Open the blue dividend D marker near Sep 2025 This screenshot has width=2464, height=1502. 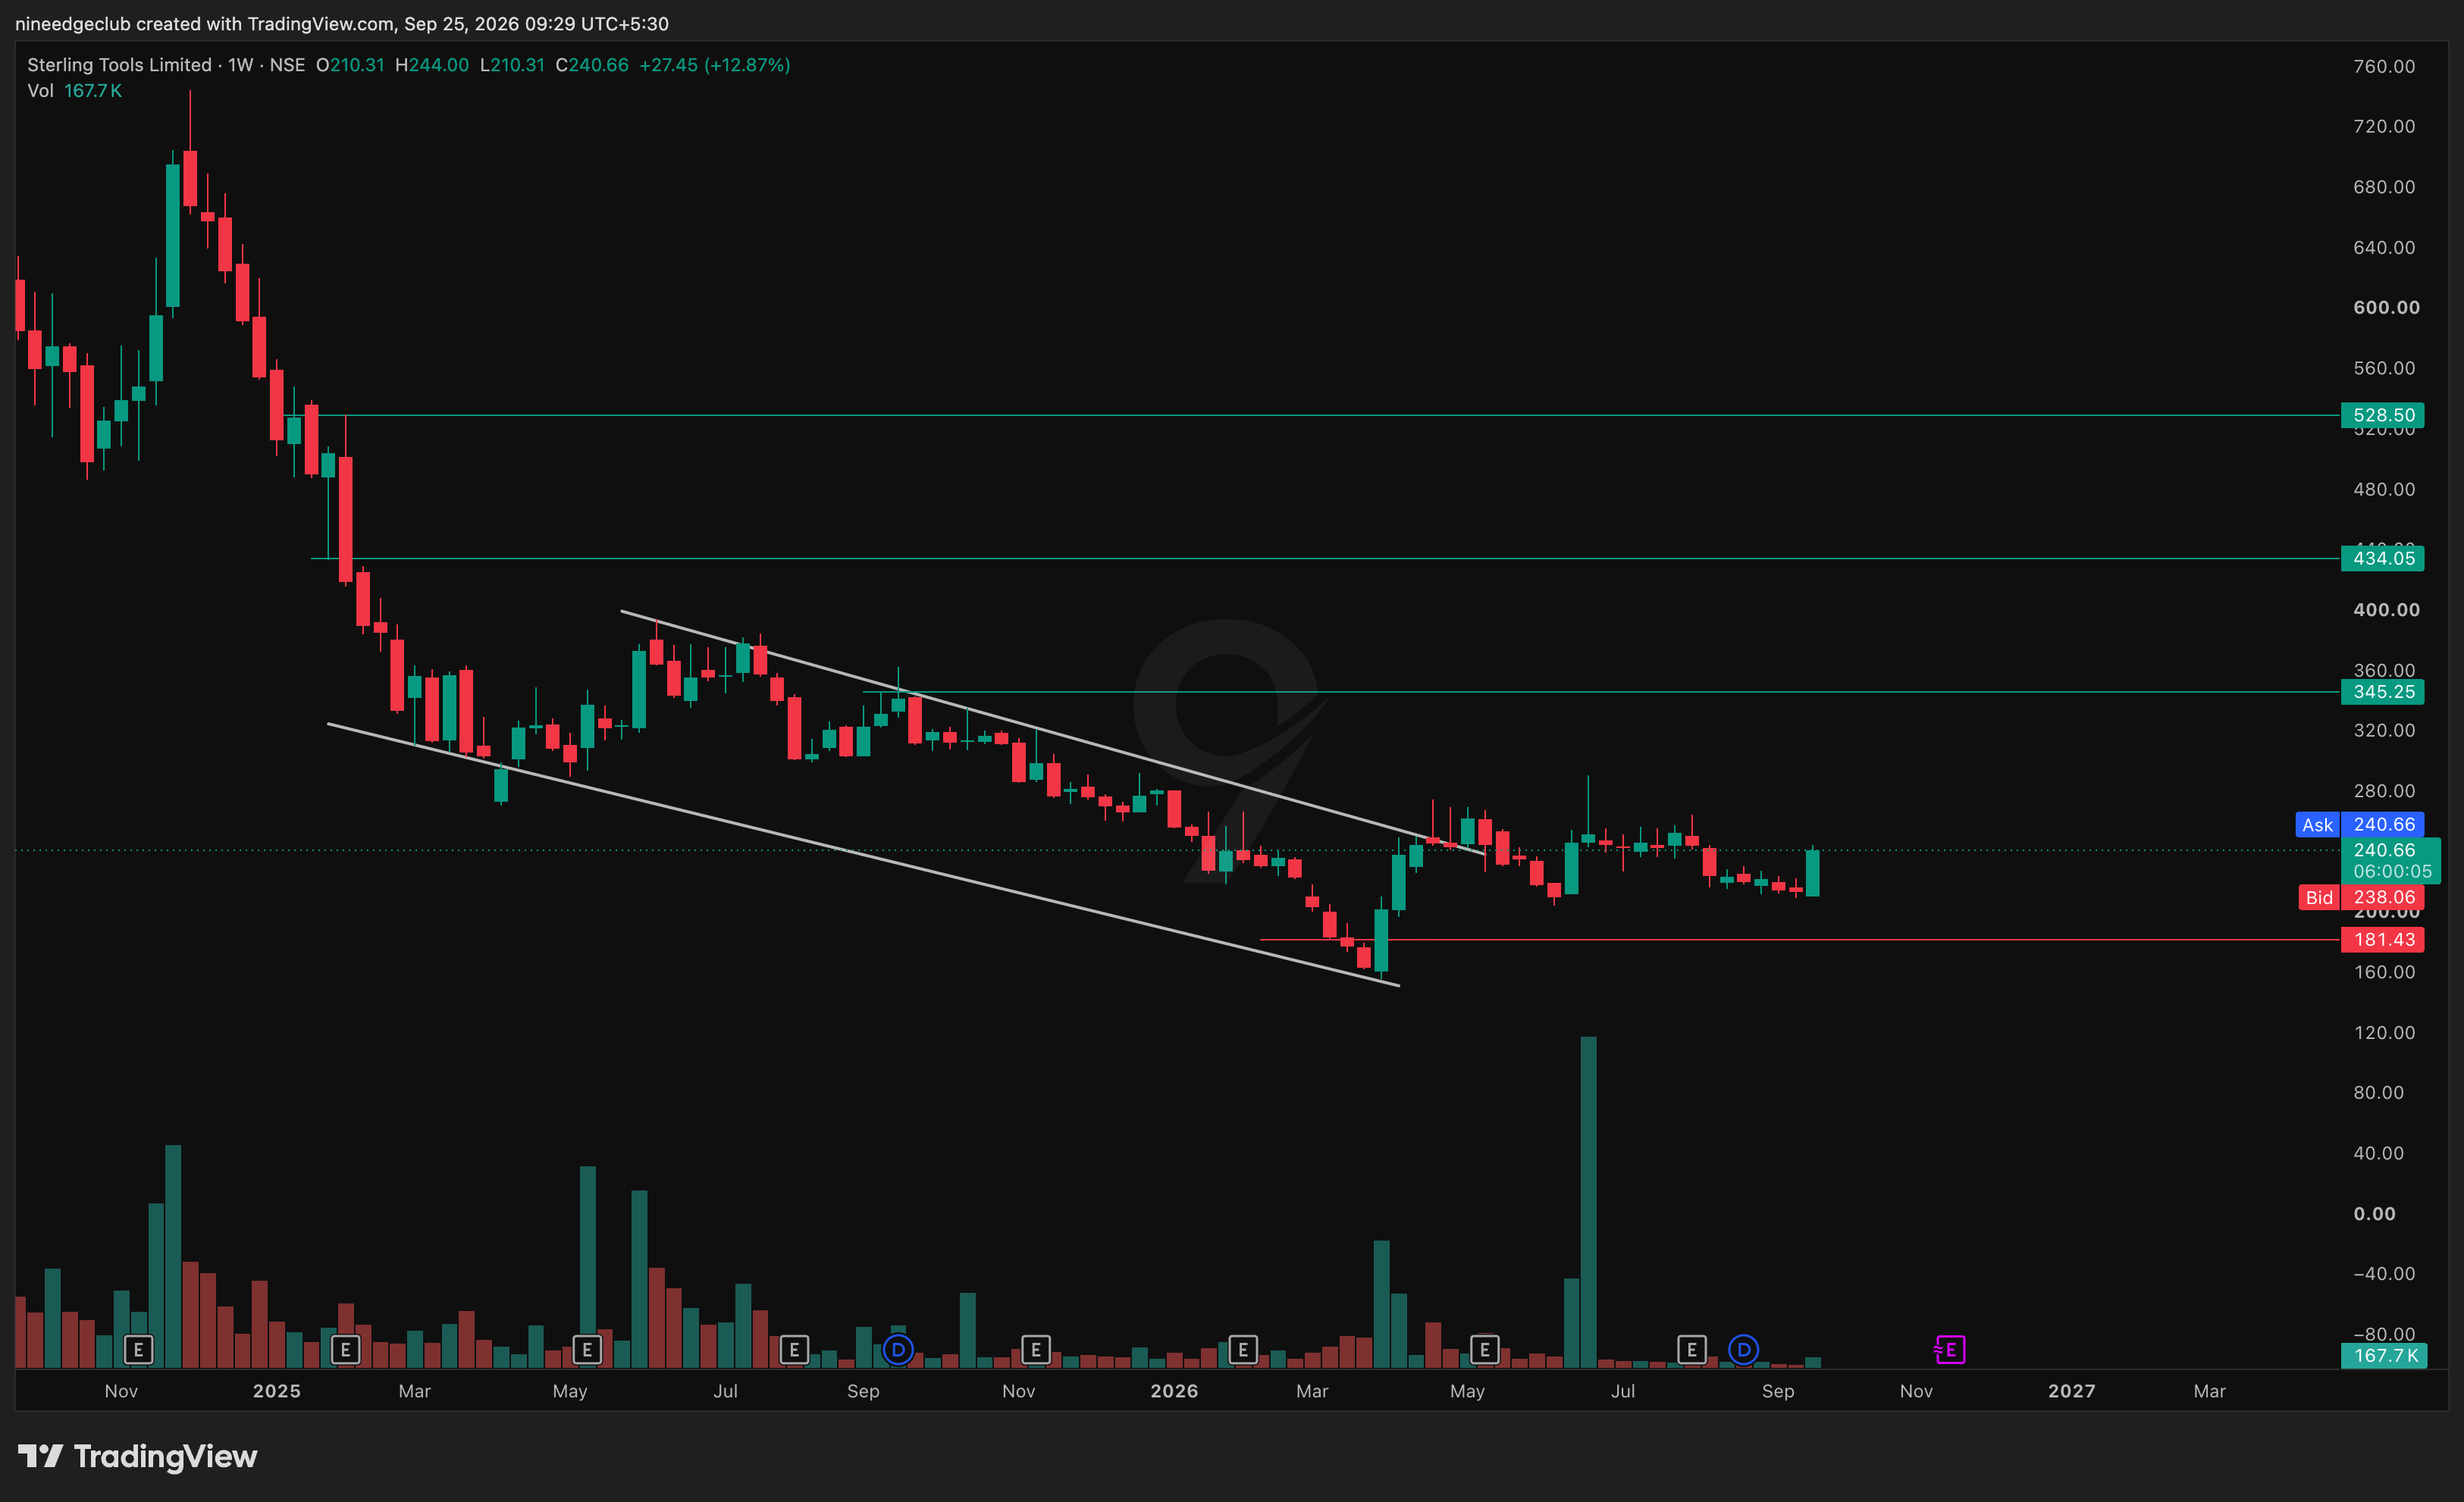click(x=898, y=1350)
